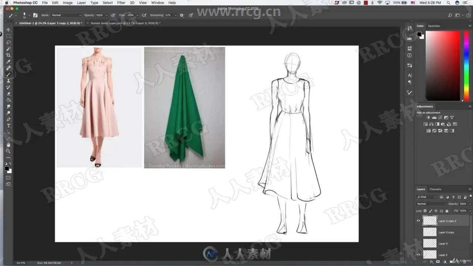
Task: Toggle type layer filter
Action: (x=453, y=197)
